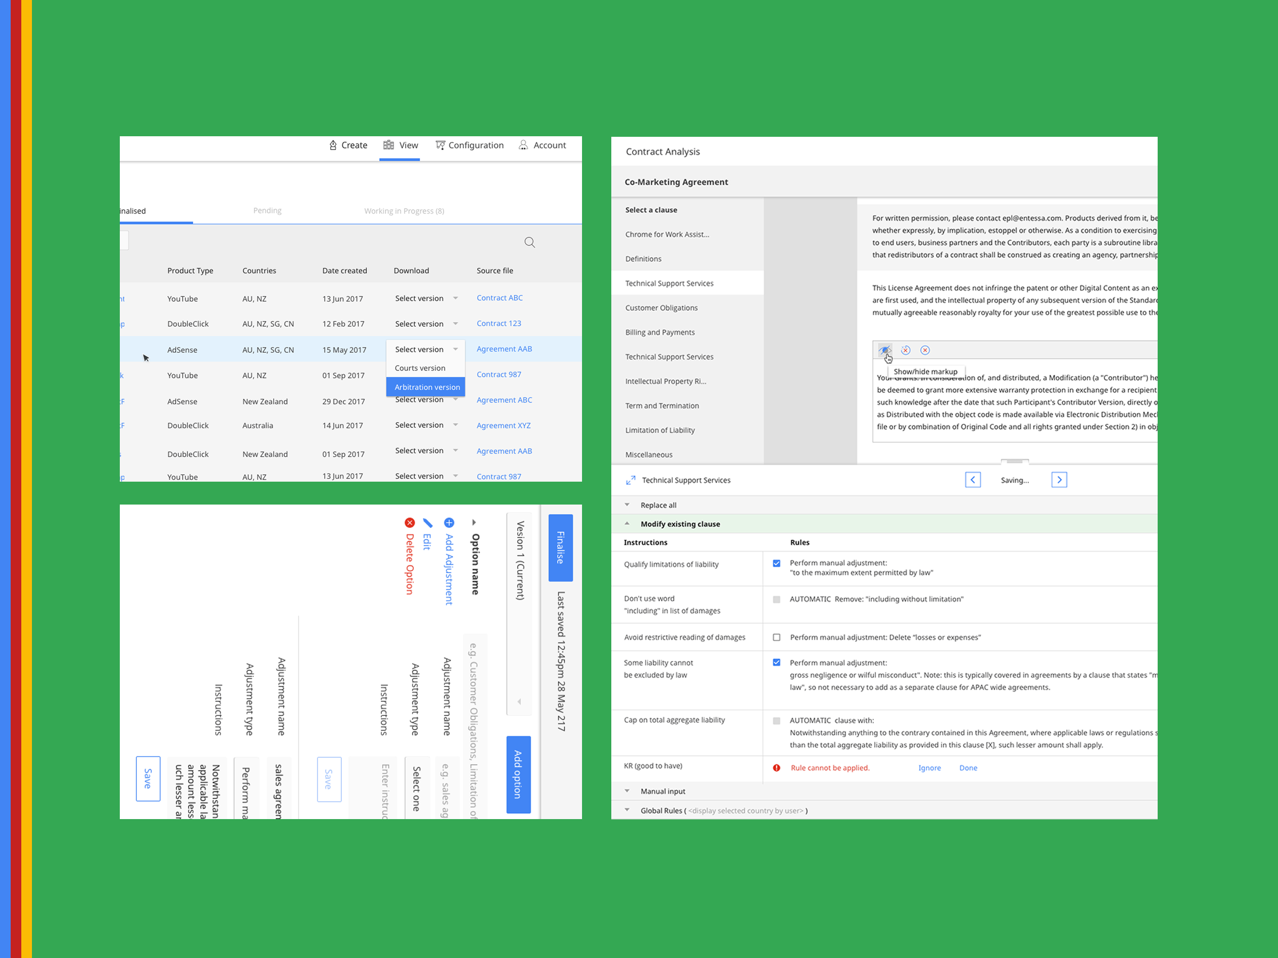Go to next clause with right chevron button
The width and height of the screenshot is (1278, 958).
[1059, 480]
